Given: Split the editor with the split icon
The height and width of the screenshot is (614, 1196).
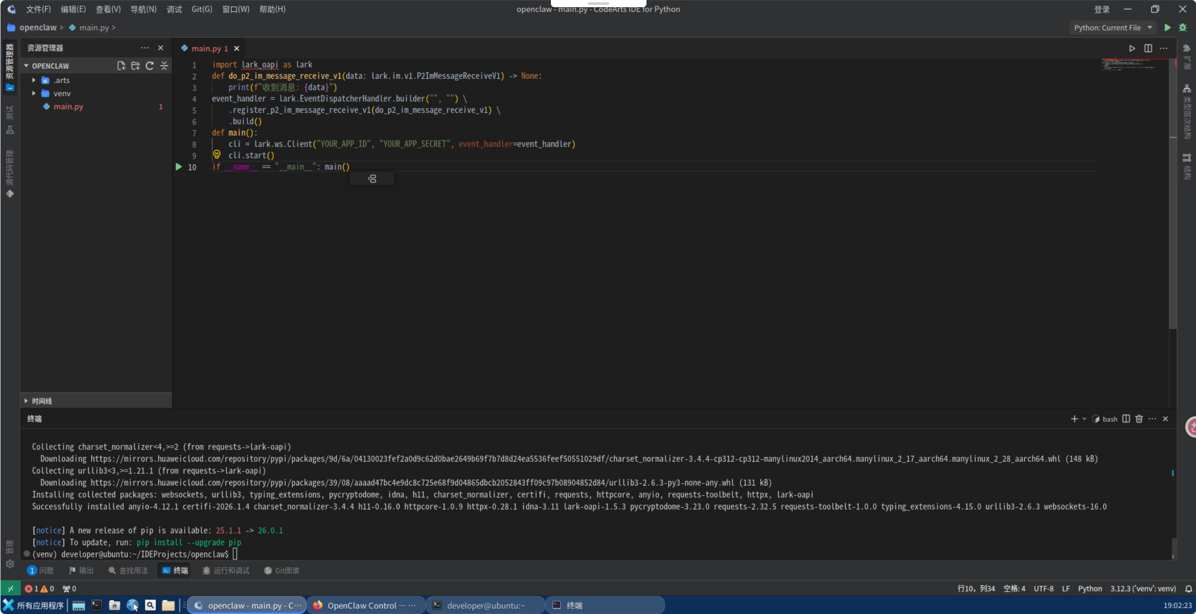Looking at the screenshot, I should [1148, 48].
